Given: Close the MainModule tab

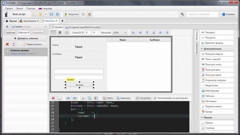Looking at the screenshot, I should (x=37, y=21).
